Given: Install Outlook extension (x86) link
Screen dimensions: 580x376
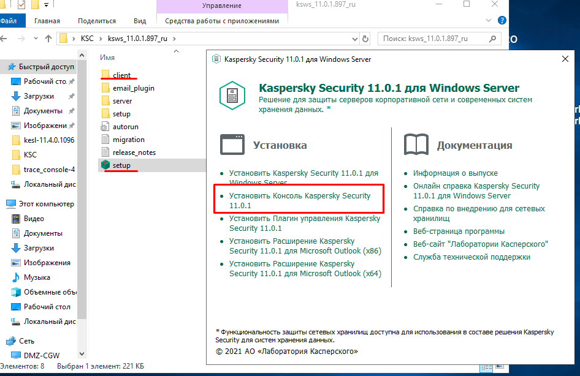Looking at the screenshot, I should [x=305, y=246].
